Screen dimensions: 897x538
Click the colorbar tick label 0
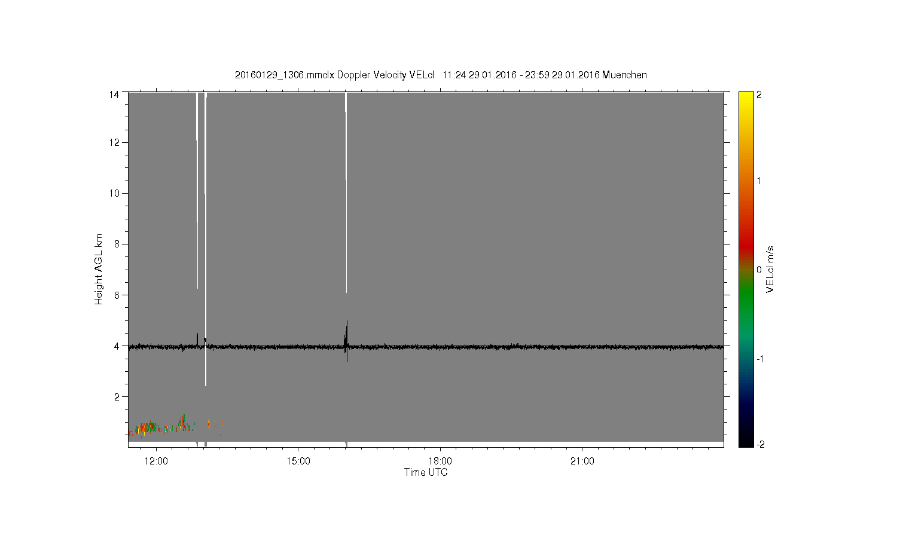(x=759, y=270)
